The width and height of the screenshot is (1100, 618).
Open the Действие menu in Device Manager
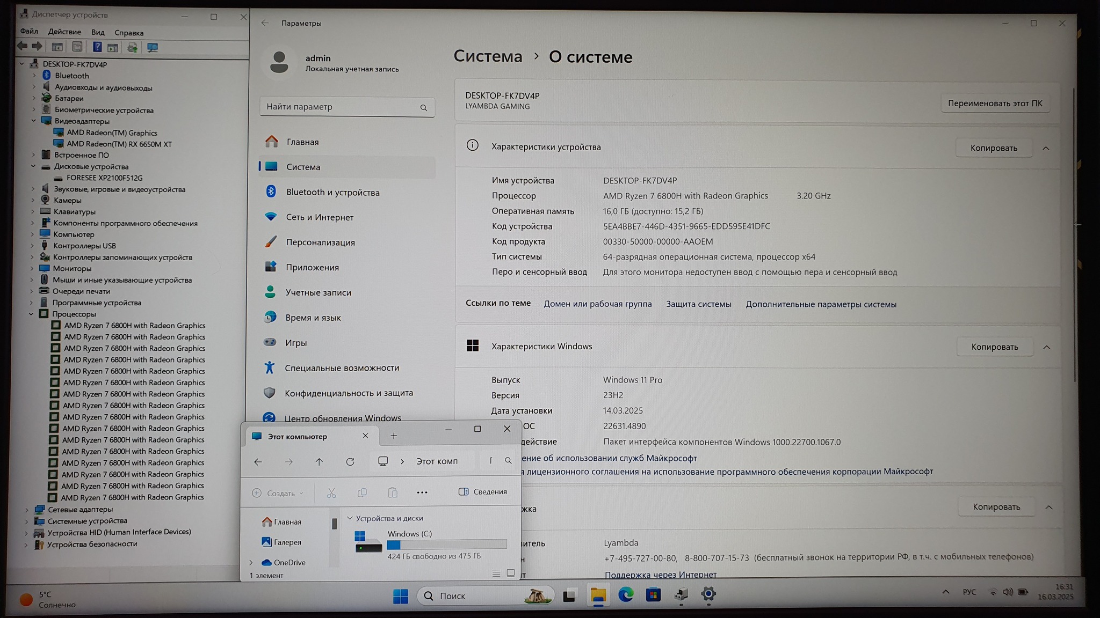tap(64, 32)
